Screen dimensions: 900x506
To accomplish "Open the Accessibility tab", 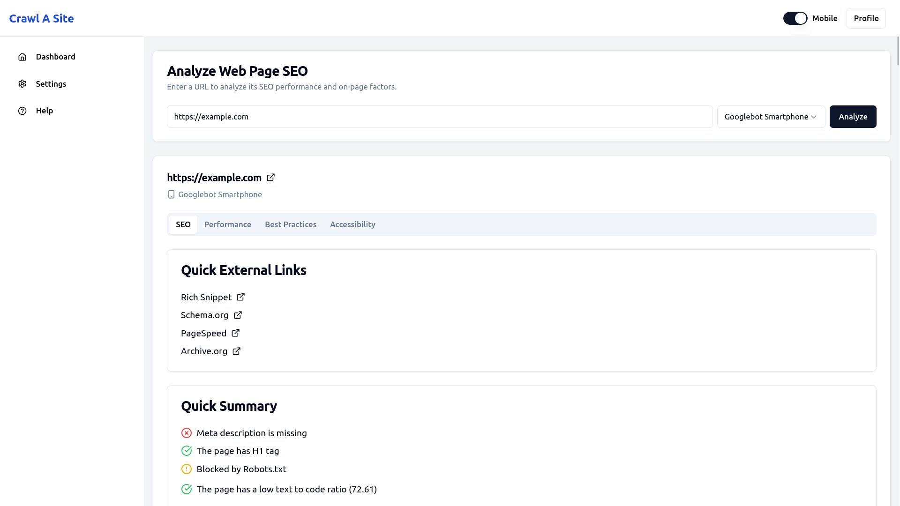I will click(x=352, y=224).
